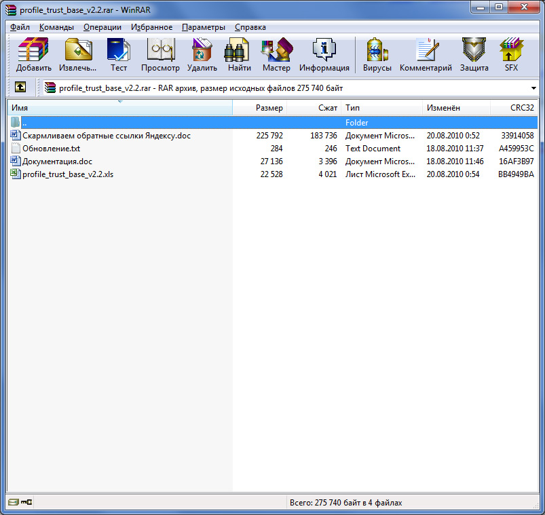This screenshot has height=515, width=545.
Task: Open the Файл menu
Action: coord(20,27)
